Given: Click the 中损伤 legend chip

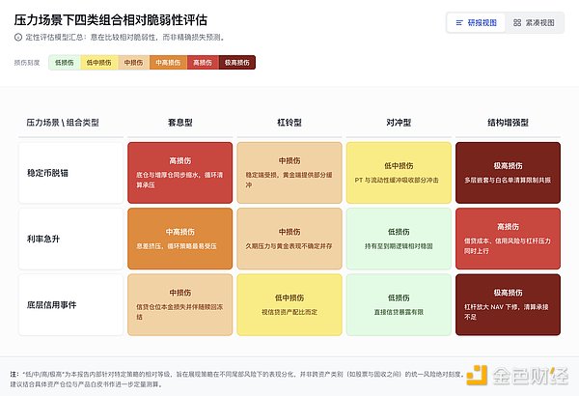Looking at the screenshot, I should [132, 63].
